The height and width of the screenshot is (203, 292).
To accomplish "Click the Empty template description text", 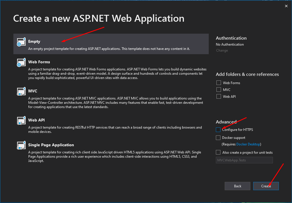I will click(x=109, y=49).
